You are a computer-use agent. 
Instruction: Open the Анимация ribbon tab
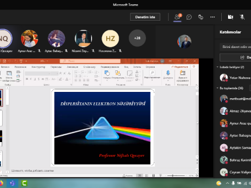pyautogui.click(x=72, y=67)
